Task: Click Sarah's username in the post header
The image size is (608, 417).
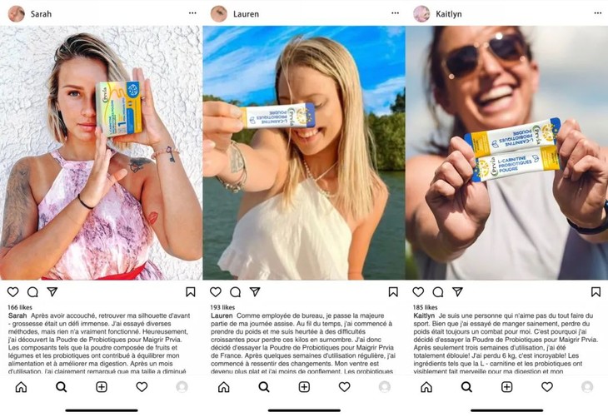Action: [x=41, y=14]
